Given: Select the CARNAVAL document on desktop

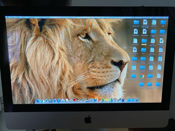Looking at the screenshot, I should [154, 23].
